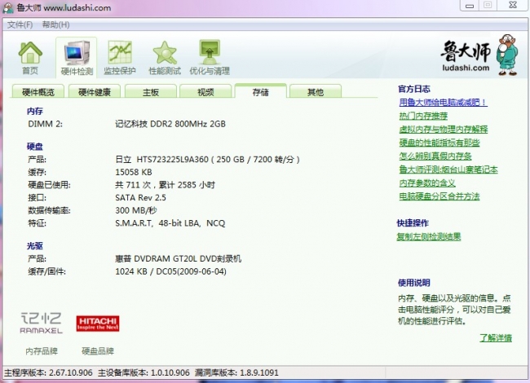Screen dimensions: 530x383
Task: Switch to the 其他 tab
Action: click(x=315, y=92)
